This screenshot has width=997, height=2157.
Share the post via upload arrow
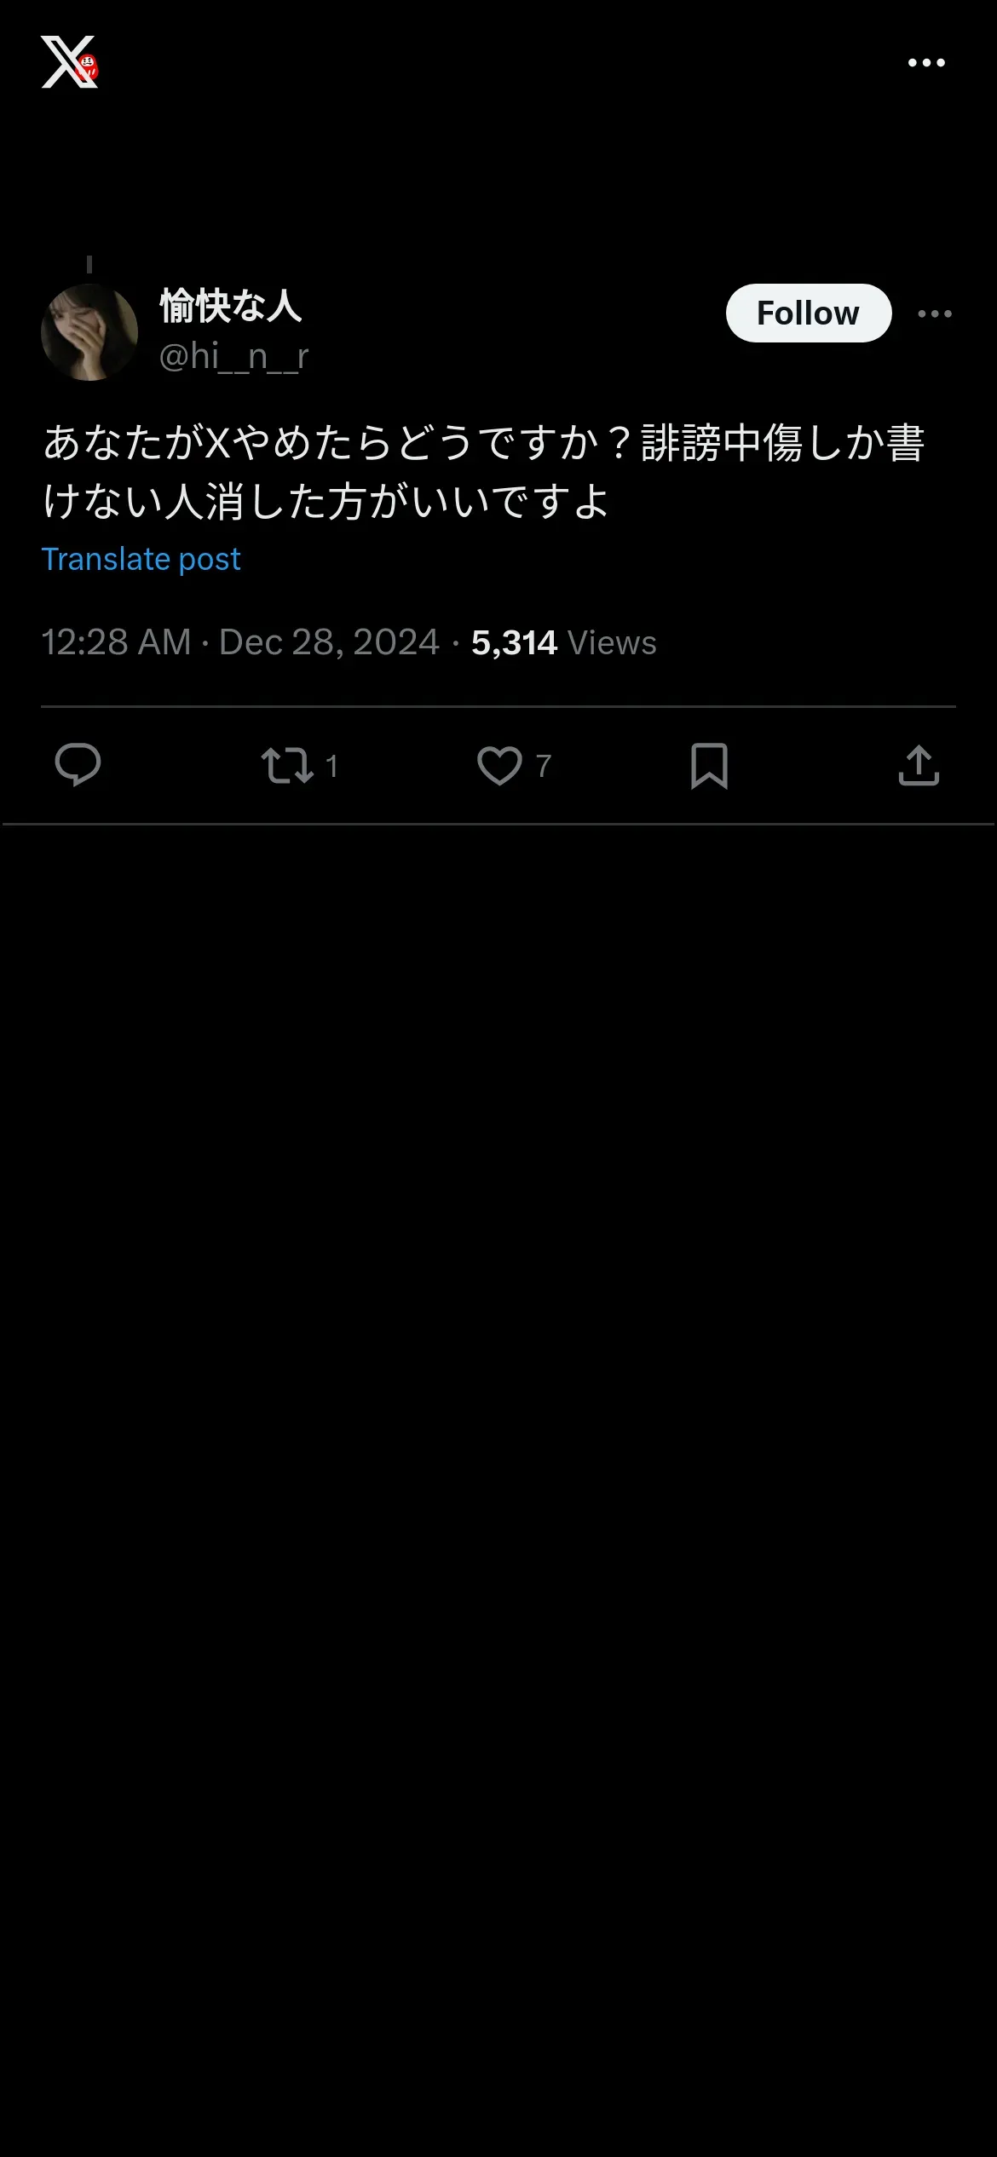pos(919,765)
